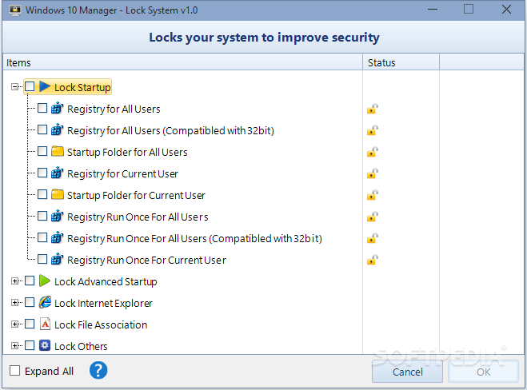Select the Lock Startup tree label

click(82, 87)
